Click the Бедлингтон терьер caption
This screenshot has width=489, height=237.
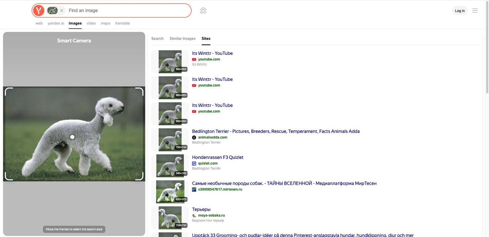click(208, 220)
